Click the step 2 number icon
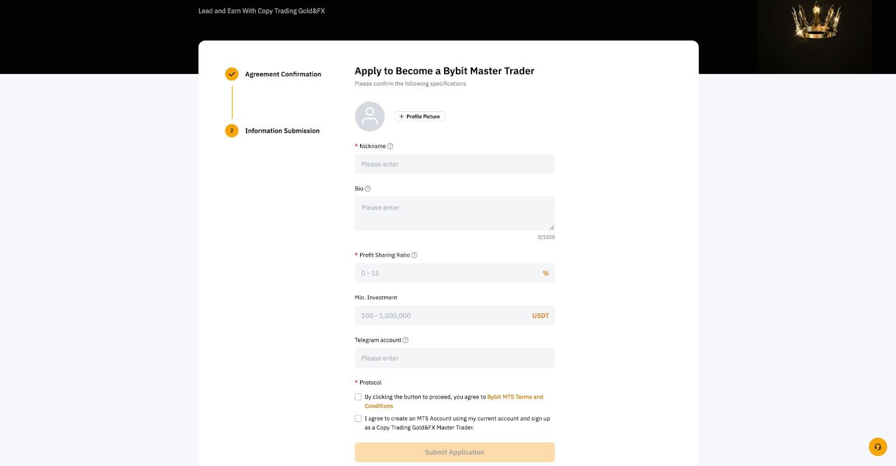 tap(232, 131)
